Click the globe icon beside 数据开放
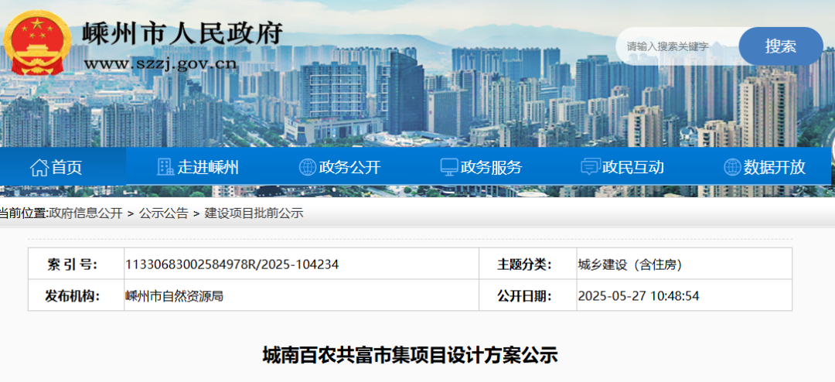The width and height of the screenshot is (835, 382). tap(731, 167)
